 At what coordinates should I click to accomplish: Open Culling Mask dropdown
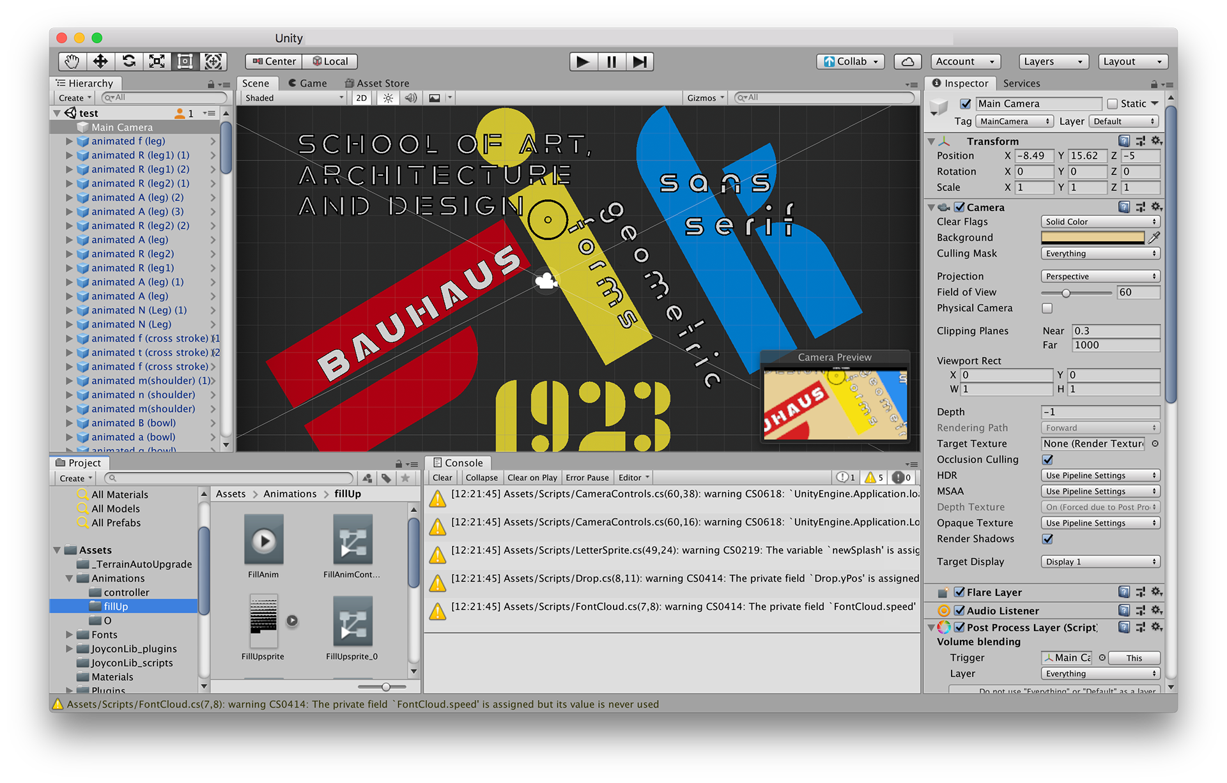point(1100,254)
